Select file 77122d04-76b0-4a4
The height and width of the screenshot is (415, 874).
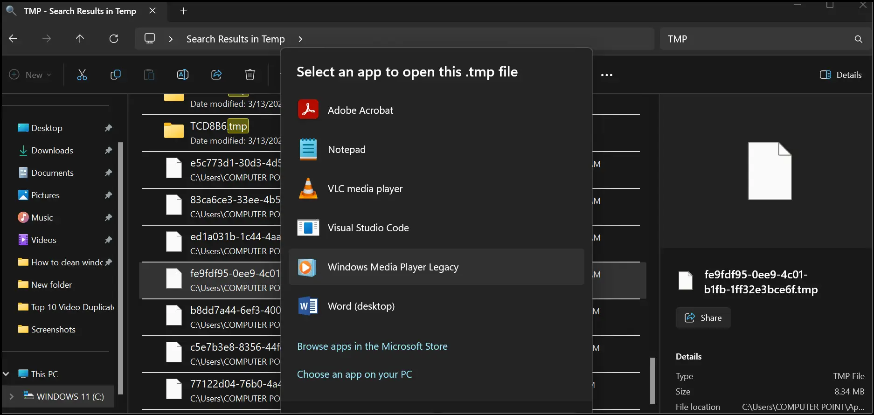(x=211, y=391)
